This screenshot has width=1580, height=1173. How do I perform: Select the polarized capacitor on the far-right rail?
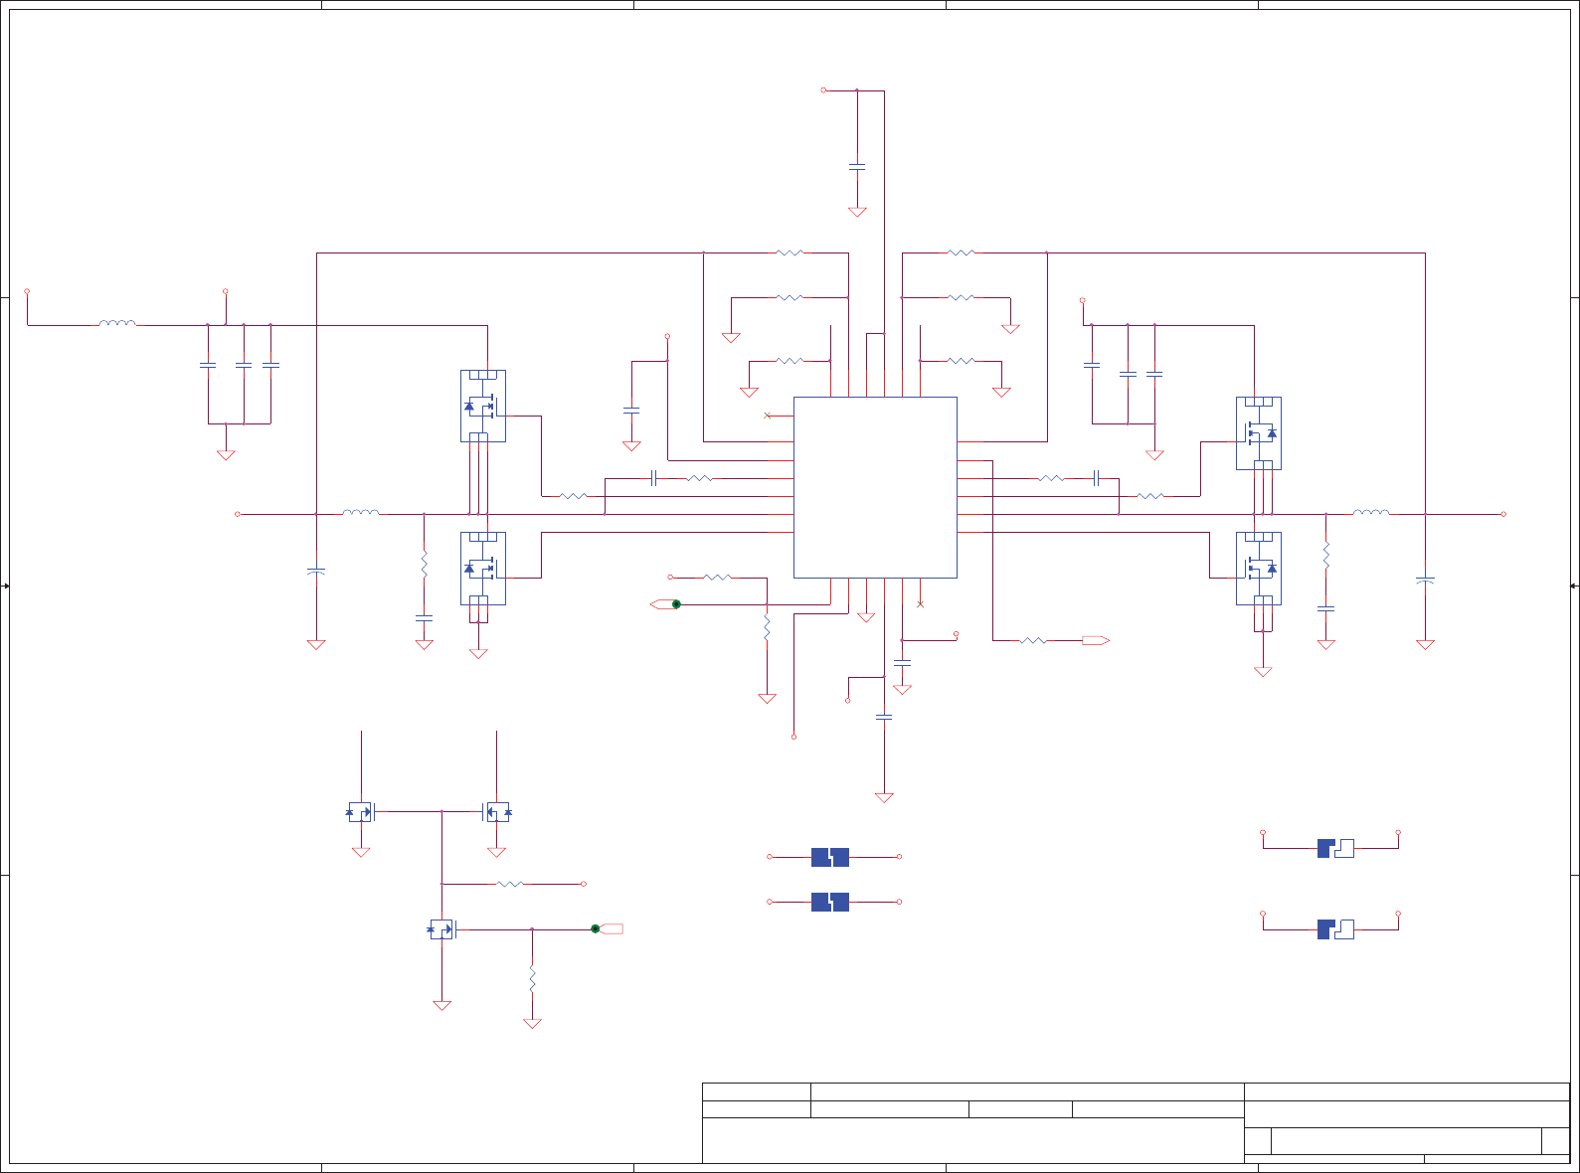click(x=1425, y=581)
